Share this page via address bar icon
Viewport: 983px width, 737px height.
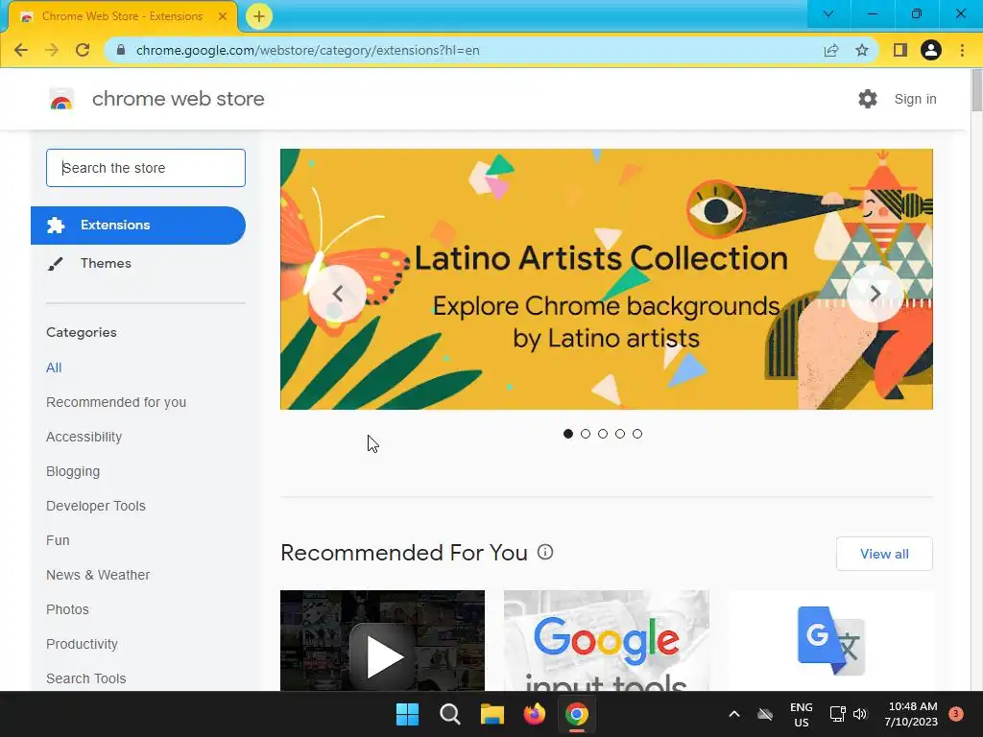pos(831,50)
